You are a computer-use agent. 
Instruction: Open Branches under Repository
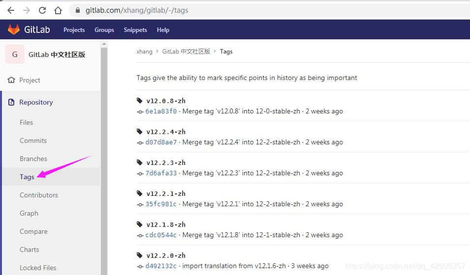[x=33, y=159]
